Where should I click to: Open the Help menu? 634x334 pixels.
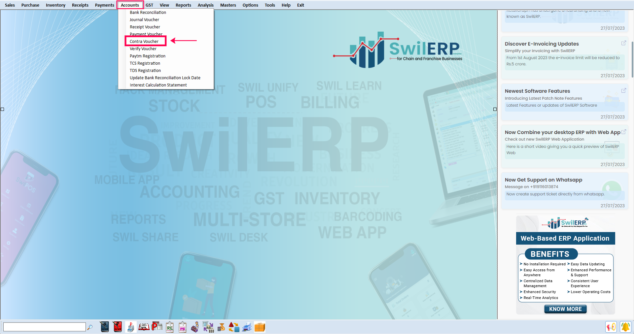pyautogui.click(x=286, y=5)
